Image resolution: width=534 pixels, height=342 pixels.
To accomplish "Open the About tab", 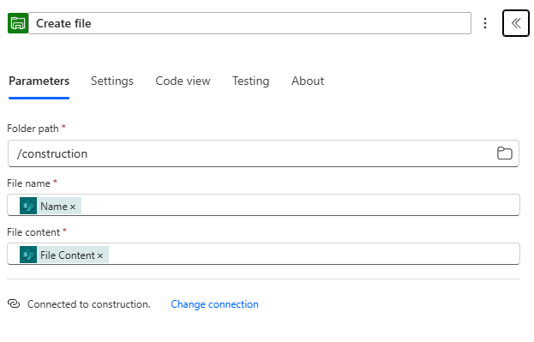I will (x=308, y=81).
